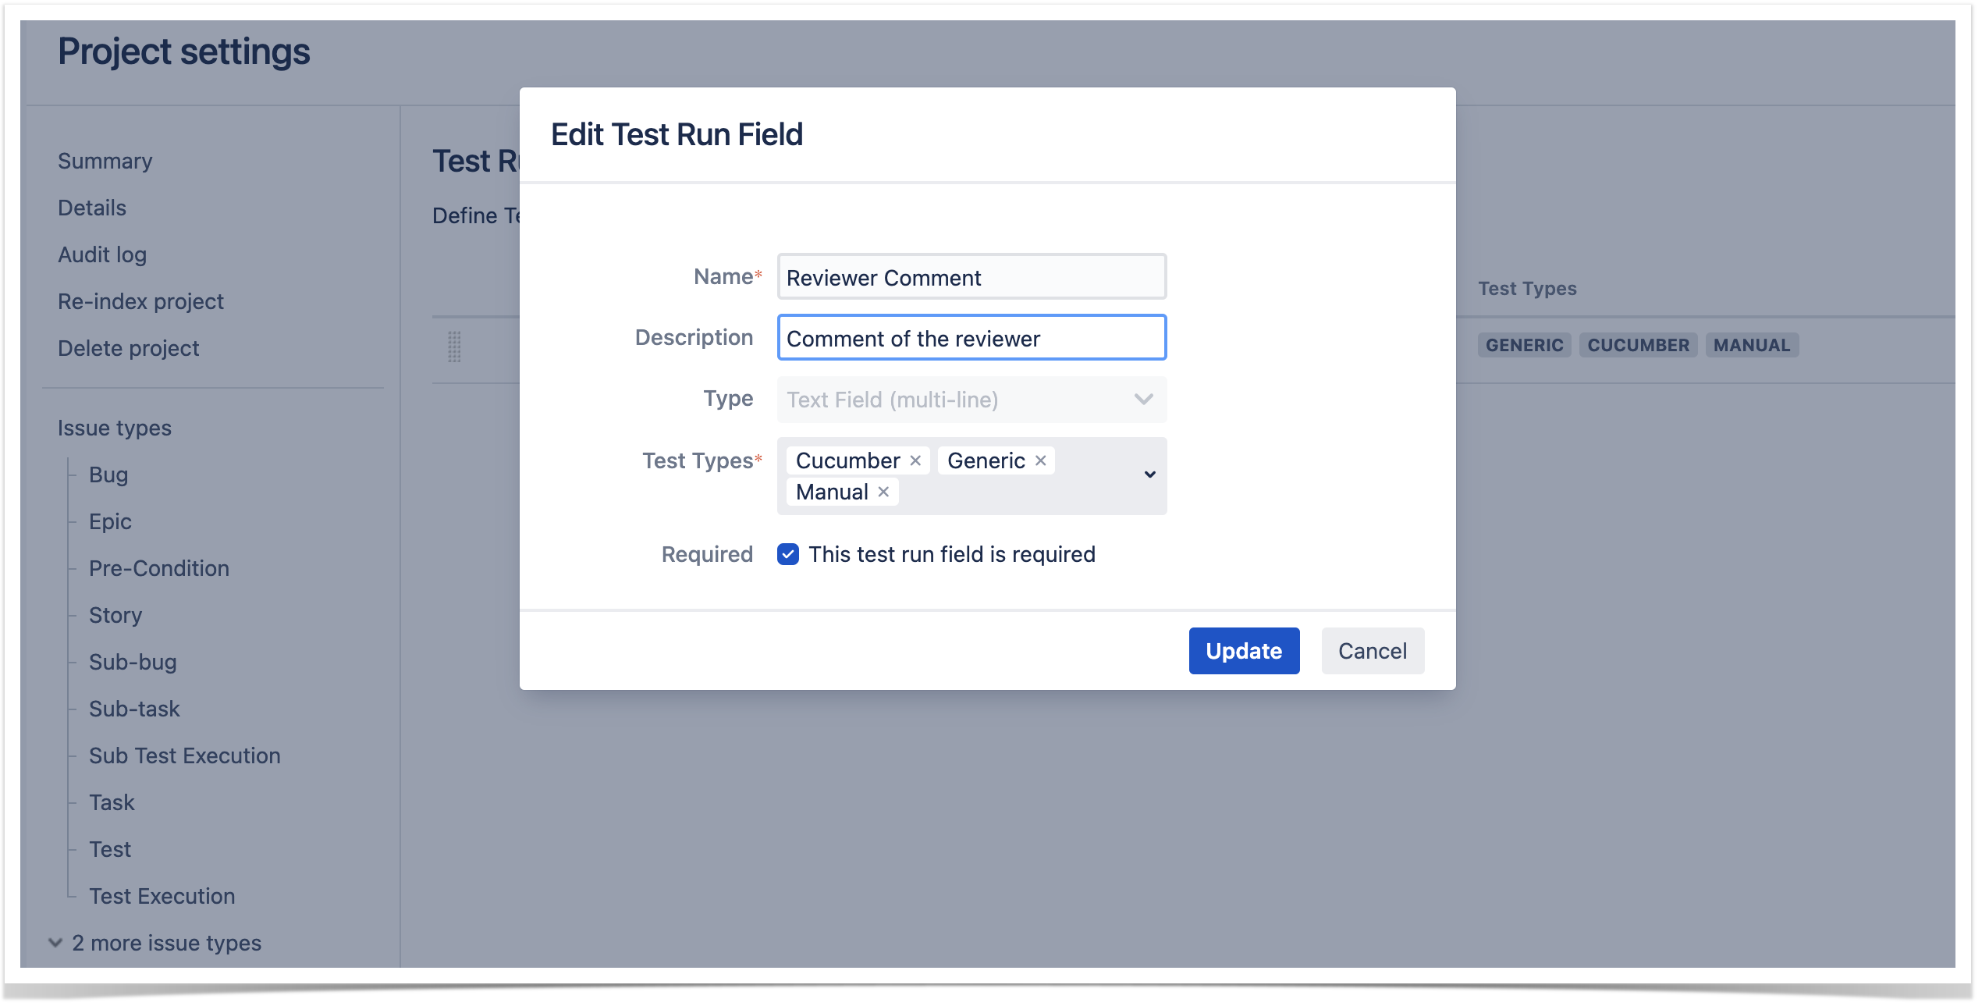1982x1006 pixels.
Task: Select the Pre-Condition issue type
Action: point(159,568)
